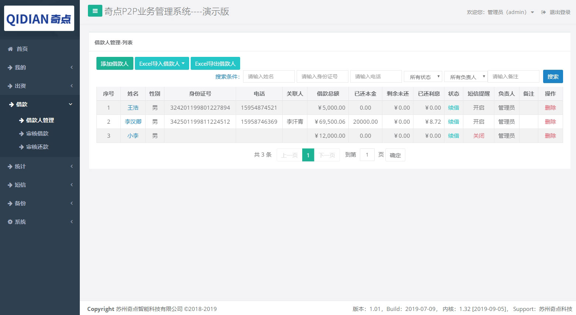Click the 添加借款人 add borrower button

tap(115, 63)
